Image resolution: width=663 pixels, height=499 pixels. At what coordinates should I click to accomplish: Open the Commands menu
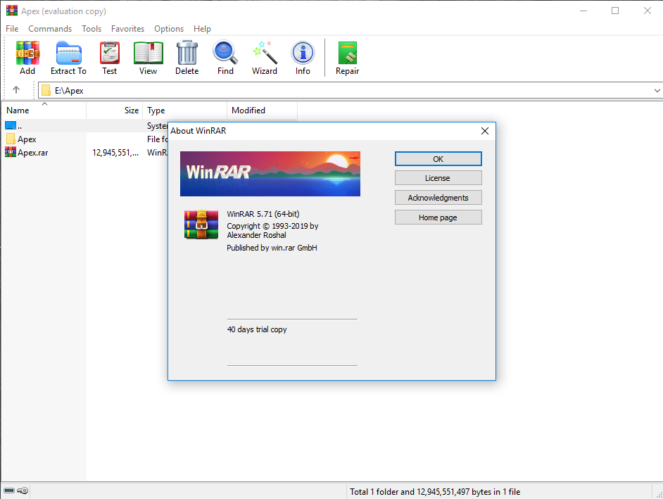tap(50, 29)
